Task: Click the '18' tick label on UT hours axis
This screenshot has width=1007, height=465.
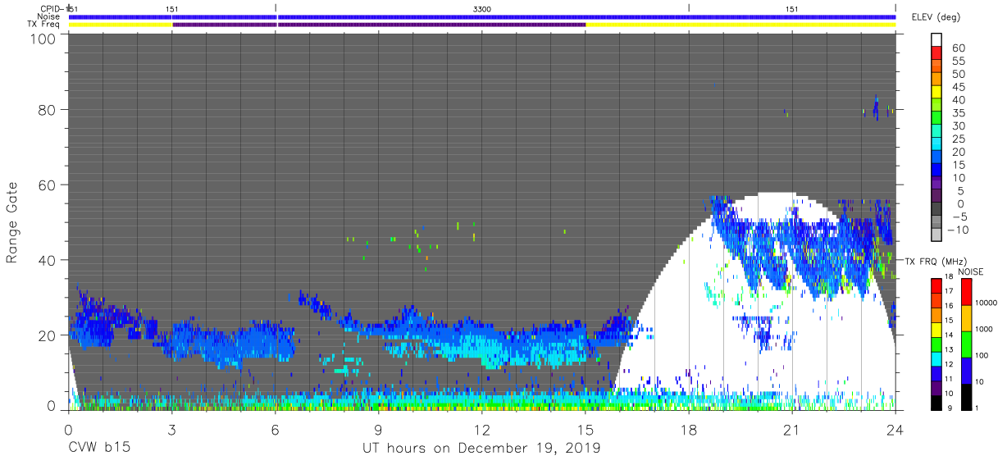Action: (689, 429)
